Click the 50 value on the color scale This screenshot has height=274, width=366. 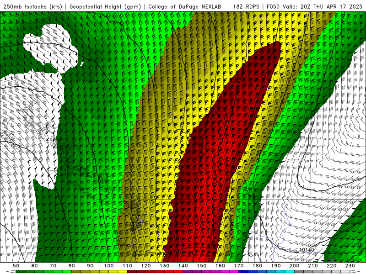tap(16, 266)
